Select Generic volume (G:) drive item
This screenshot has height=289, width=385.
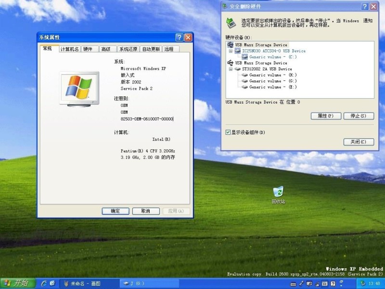pyautogui.click(x=273, y=81)
